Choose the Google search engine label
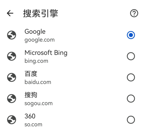Screen dimensions: 152x135 tap(35, 32)
